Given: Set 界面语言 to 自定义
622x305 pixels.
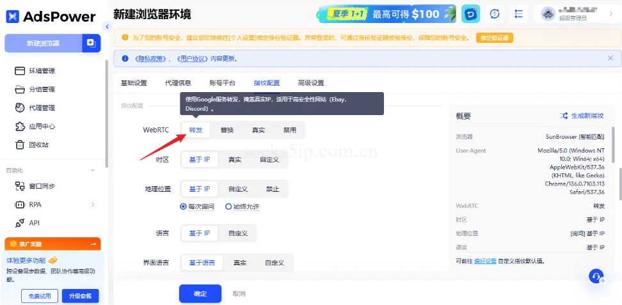Looking at the screenshot, I should point(275,263).
